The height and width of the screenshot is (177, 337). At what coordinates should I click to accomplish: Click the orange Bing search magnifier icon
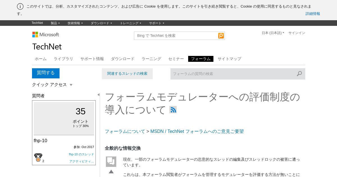[221, 36]
